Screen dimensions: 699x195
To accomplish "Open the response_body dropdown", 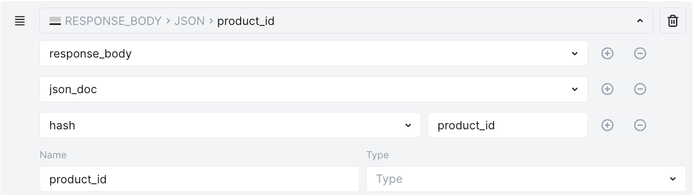I will point(314,53).
